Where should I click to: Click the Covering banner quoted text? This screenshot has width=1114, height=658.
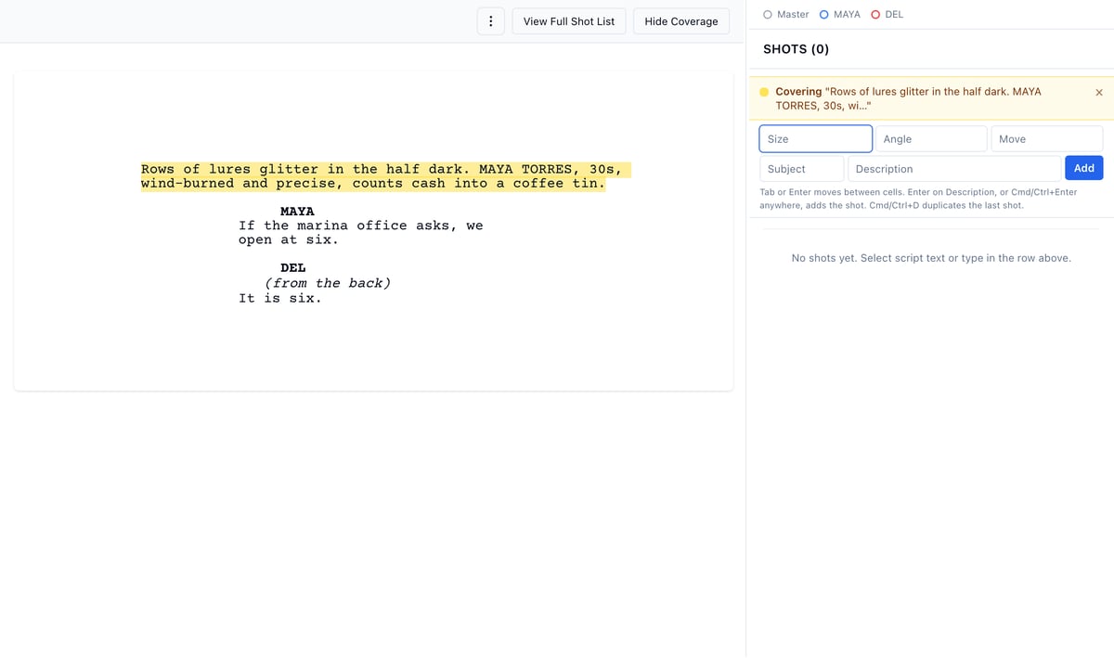click(x=909, y=99)
